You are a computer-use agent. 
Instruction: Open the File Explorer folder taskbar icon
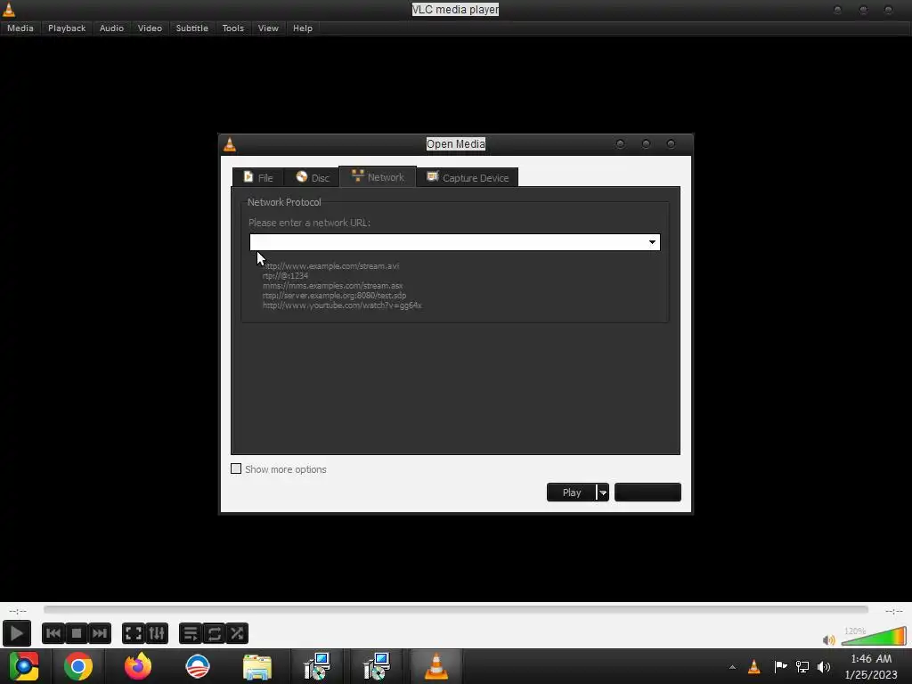pyautogui.click(x=257, y=666)
